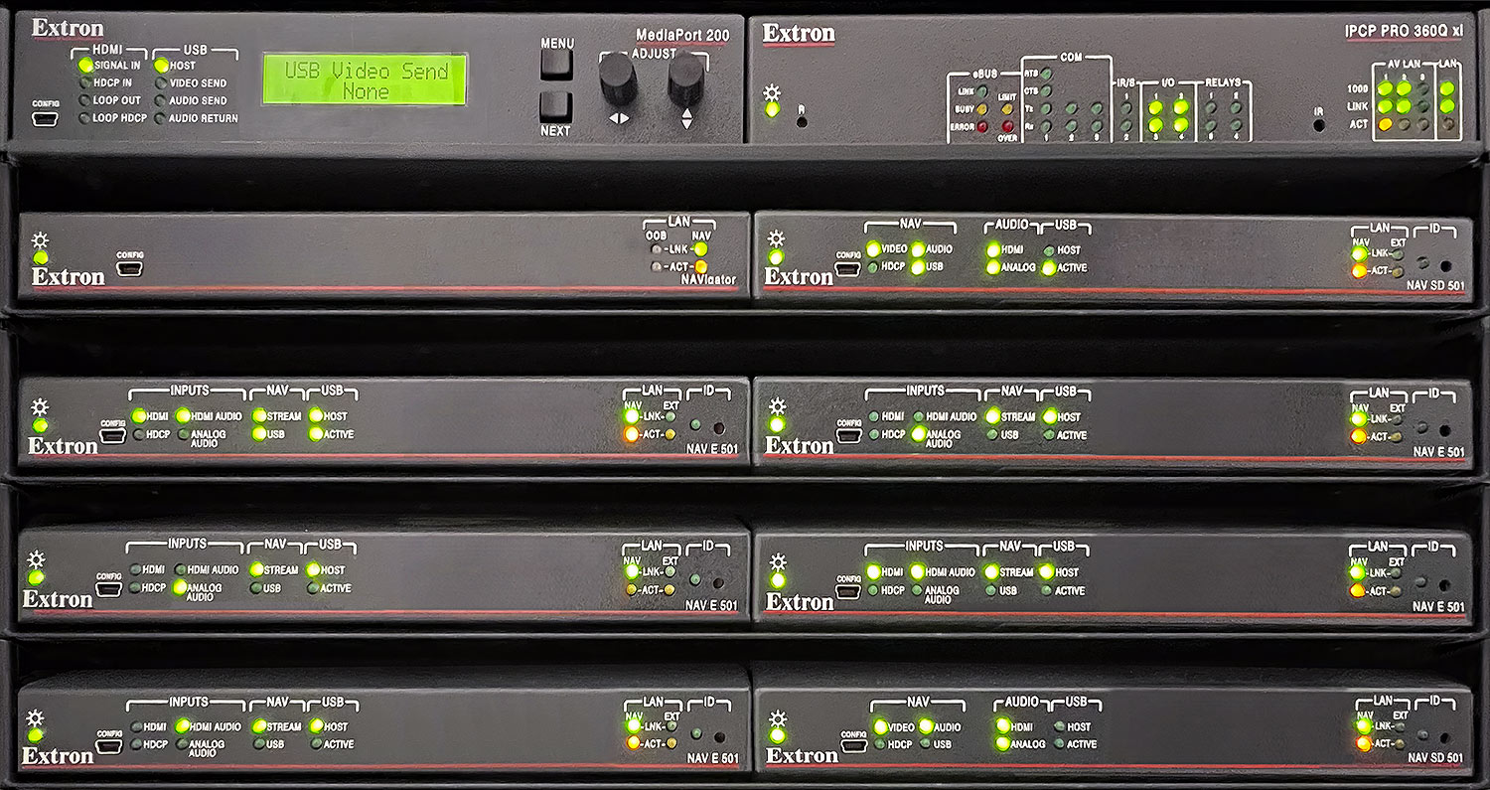Select the CONFIG port on the bottom NAV SD 501
The image size is (1490, 790).
(854, 745)
